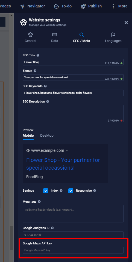Open the Languages flag tab

(113, 38)
